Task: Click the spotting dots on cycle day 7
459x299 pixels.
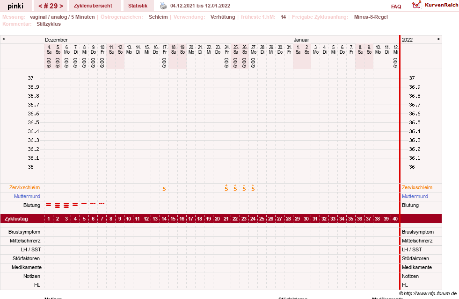Action: coord(102,203)
